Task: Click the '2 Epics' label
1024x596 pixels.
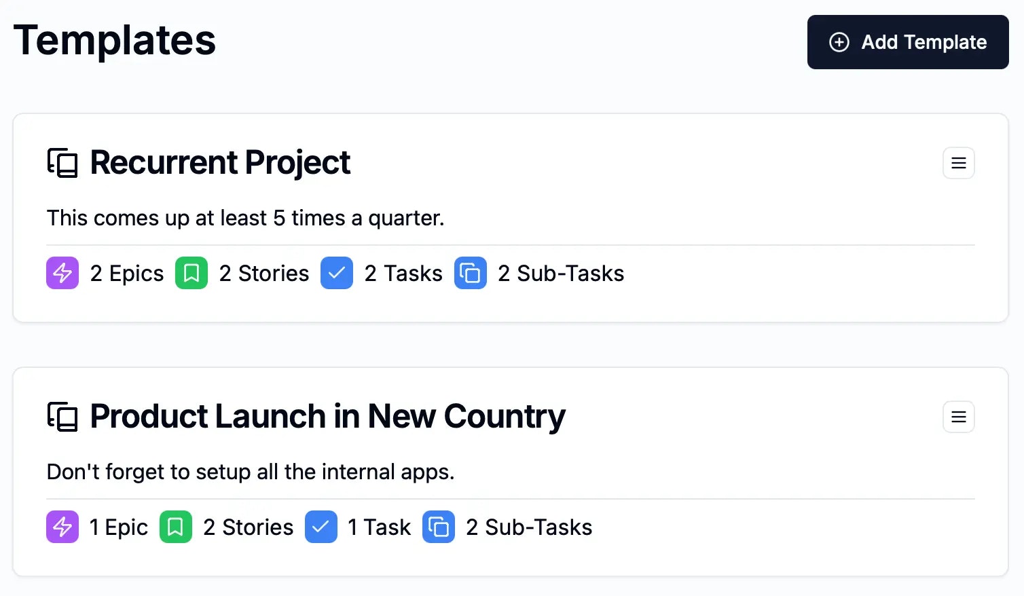Action: [127, 274]
